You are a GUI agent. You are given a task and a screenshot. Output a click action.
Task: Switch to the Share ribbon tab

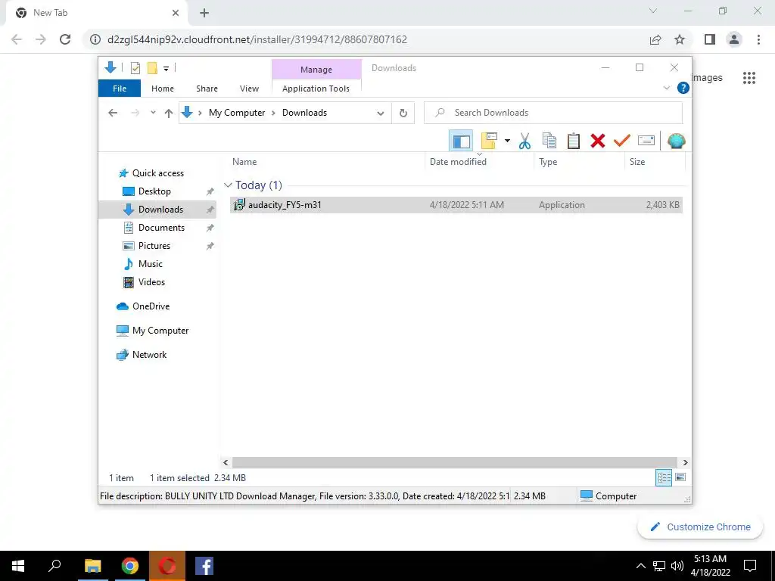pyautogui.click(x=207, y=89)
